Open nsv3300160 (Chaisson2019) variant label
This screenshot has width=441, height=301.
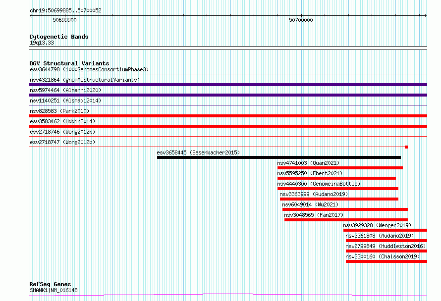pos(383,256)
